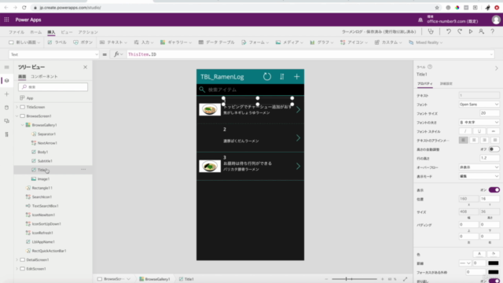Toggle strikethrough font style

tap(494, 131)
